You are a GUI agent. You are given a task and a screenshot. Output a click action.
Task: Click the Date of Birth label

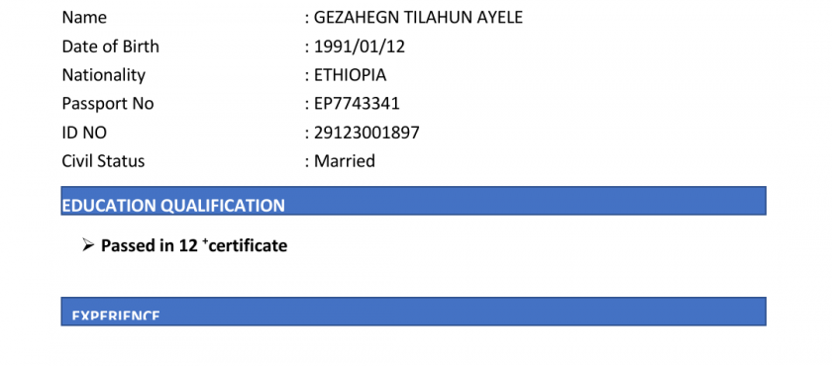(110, 46)
